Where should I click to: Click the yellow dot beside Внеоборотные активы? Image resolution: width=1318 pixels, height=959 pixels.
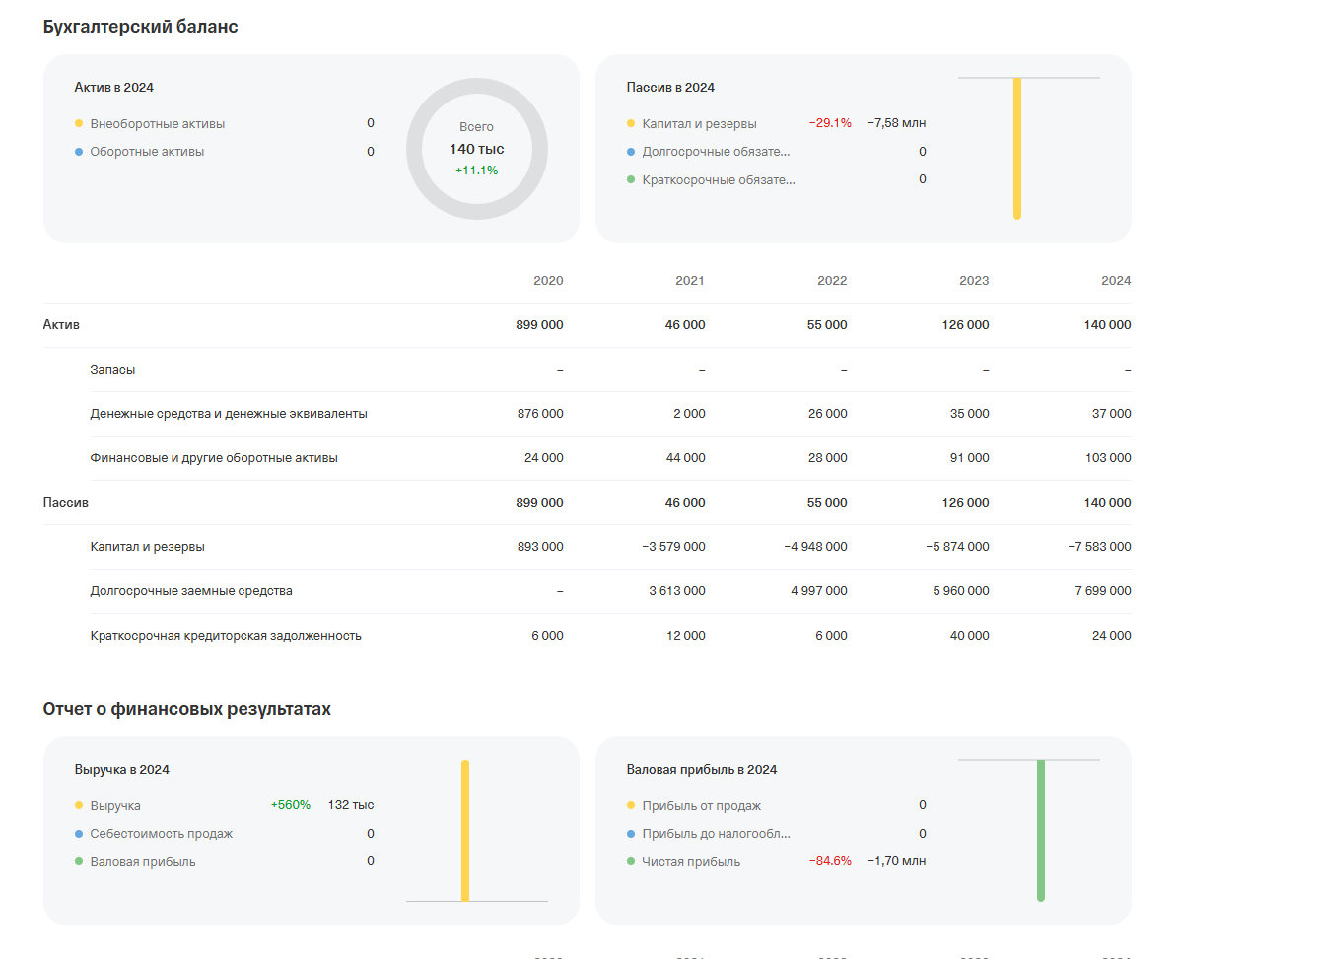coord(79,124)
